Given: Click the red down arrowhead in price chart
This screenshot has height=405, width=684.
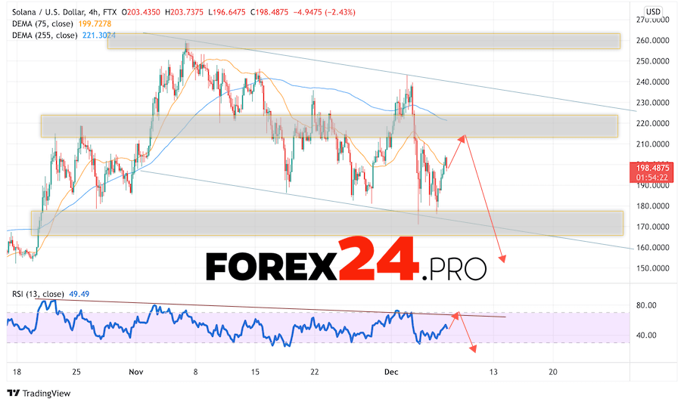Looking at the screenshot, I should coord(502,259).
